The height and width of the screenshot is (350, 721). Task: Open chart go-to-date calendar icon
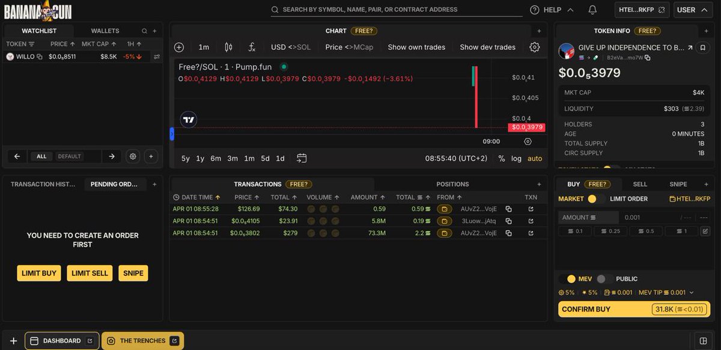point(302,158)
